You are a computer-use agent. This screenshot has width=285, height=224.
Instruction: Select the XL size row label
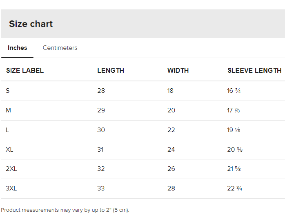pyautogui.click(x=9, y=150)
